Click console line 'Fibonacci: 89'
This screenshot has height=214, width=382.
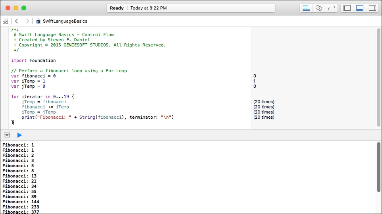click(x=19, y=197)
